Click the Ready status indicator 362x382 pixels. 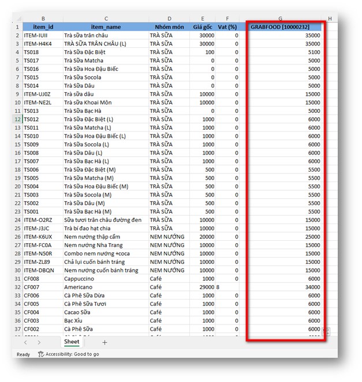click(24, 354)
